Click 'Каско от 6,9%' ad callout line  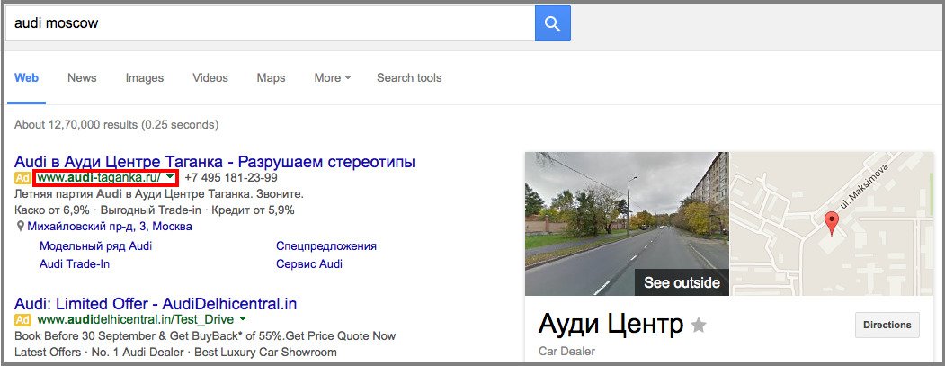pos(154,210)
